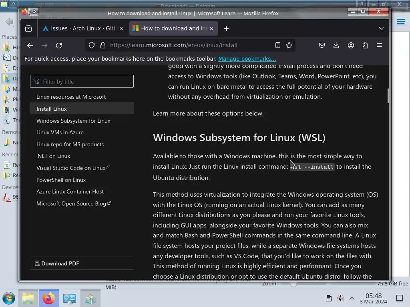This screenshot has height=307, width=410.
Task: Focus the Filter by title box
Action: click(x=82, y=82)
